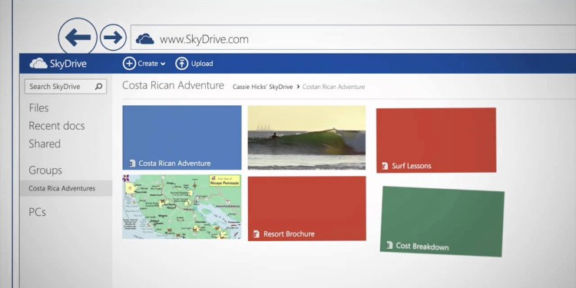This screenshot has width=576, height=288.
Task: Click the browser back arrow button
Action: [x=78, y=37]
